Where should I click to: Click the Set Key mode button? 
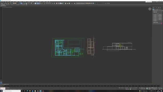coord(150,89)
